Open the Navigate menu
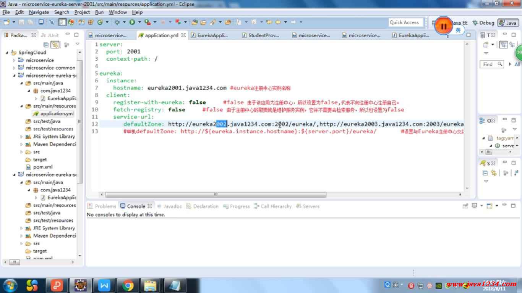This screenshot has height=293, width=522. [x=39, y=12]
